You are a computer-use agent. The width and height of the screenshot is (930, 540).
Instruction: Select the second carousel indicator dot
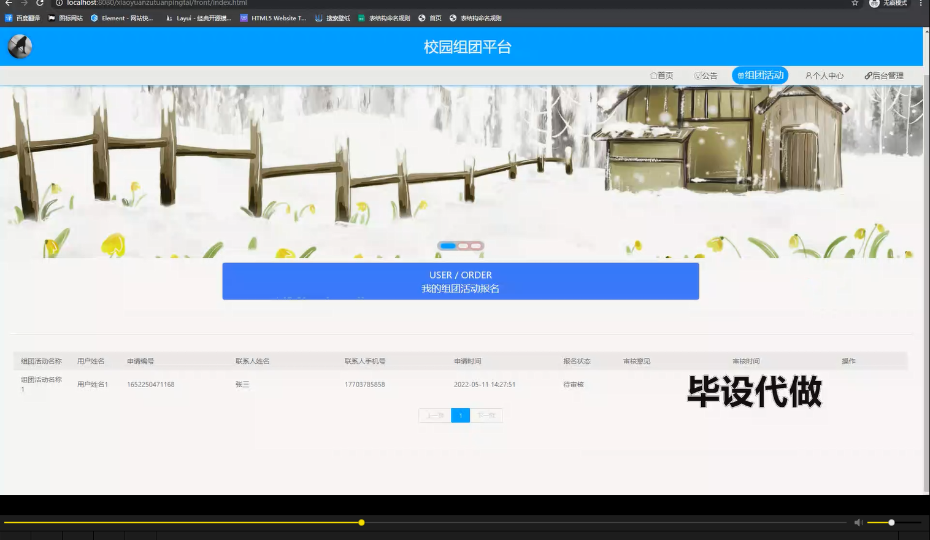click(x=463, y=246)
